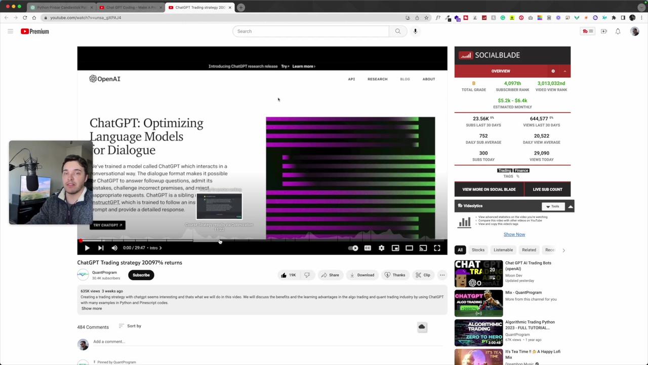This screenshot has height=365, width=648.
Task: Collapse the SocialBlade Overview section
Action: 564,71
